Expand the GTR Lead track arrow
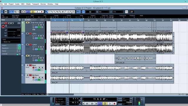188x106 pixels. 22,56
